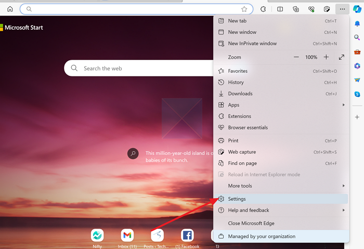The width and height of the screenshot is (364, 249).
Task: Click the three-dot Settings and more button
Action: click(342, 9)
